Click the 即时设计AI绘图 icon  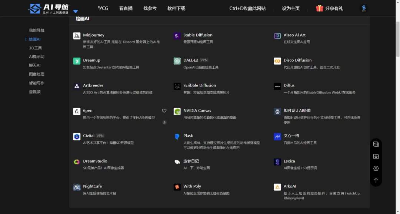[x=277, y=112]
